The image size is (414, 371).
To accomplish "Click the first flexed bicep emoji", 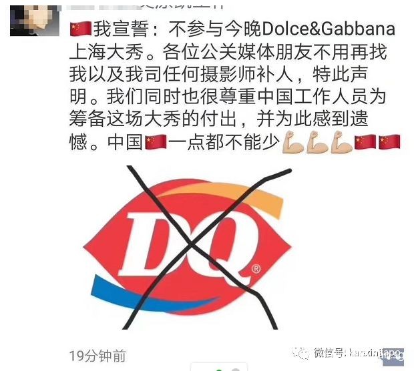I will click(x=293, y=142).
